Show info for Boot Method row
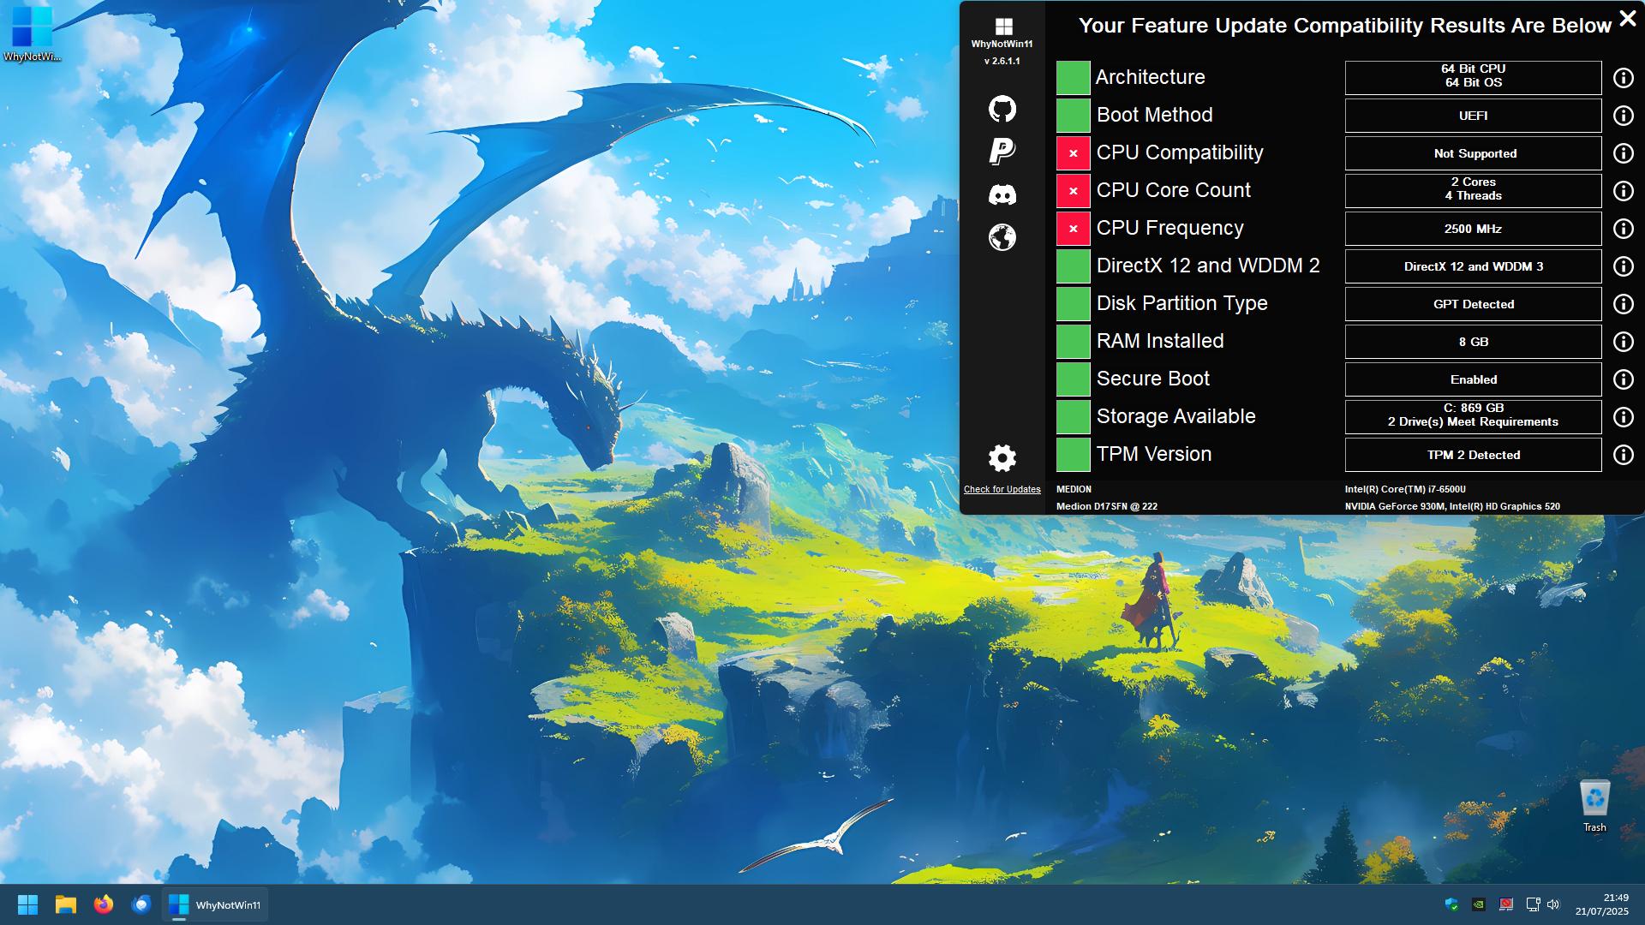The height and width of the screenshot is (925, 1645). [1623, 116]
